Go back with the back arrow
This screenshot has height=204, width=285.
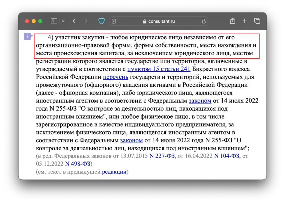pyautogui.click(x=74, y=21)
